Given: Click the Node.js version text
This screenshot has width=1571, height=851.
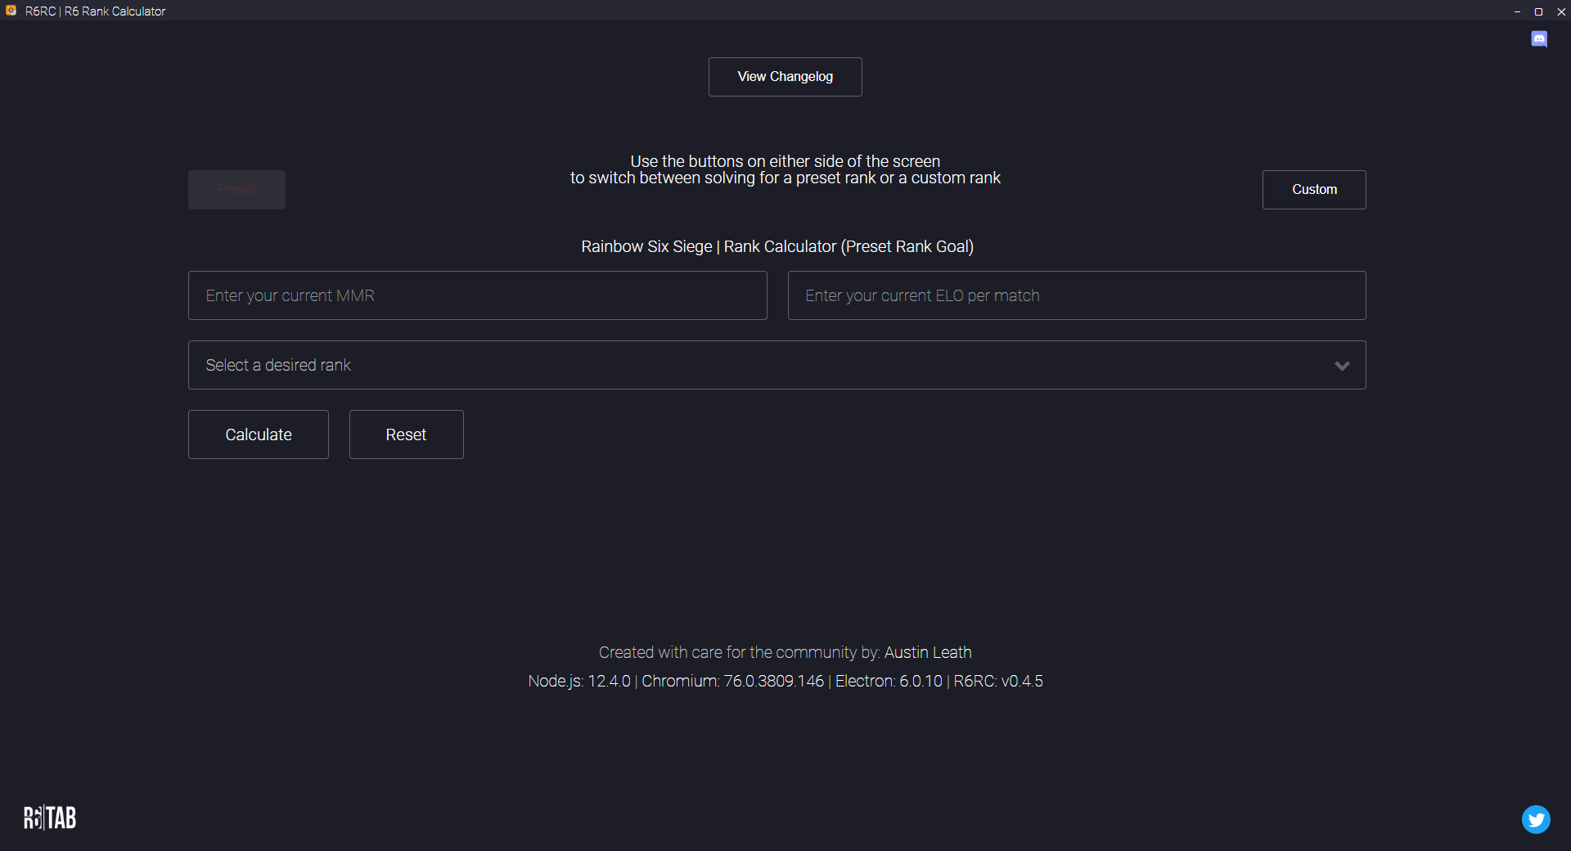Looking at the screenshot, I should 579,681.
